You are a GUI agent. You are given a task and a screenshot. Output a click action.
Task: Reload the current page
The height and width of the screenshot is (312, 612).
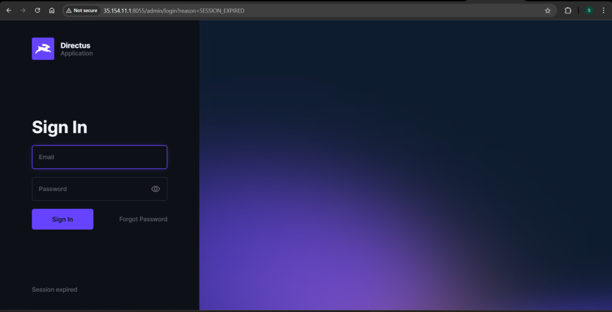pyautogui.click(x=38, y=11)
